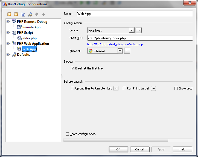Move the configuration up with the arrow

click(37, 14)
